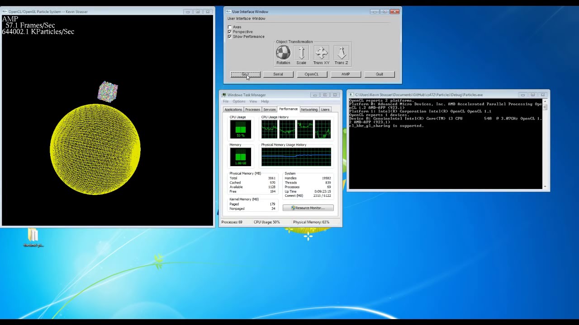Click the OpenCL mode button

[312, 74]
